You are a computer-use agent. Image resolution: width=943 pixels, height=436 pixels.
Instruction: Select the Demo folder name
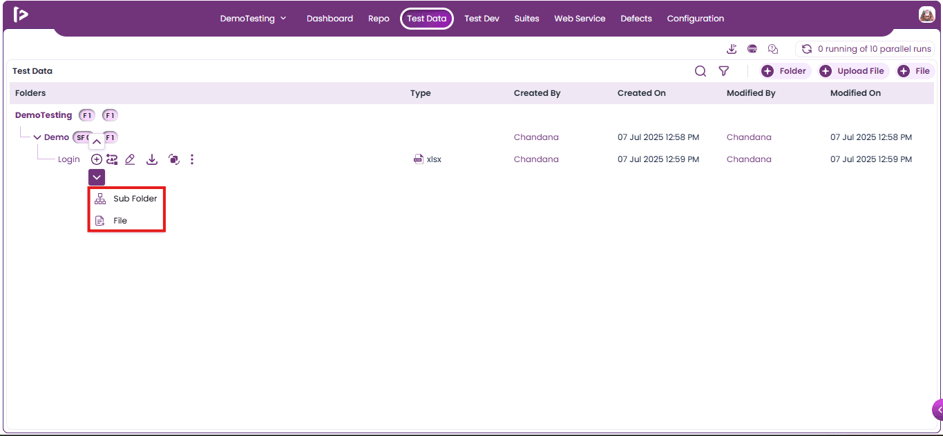point(57,137)
